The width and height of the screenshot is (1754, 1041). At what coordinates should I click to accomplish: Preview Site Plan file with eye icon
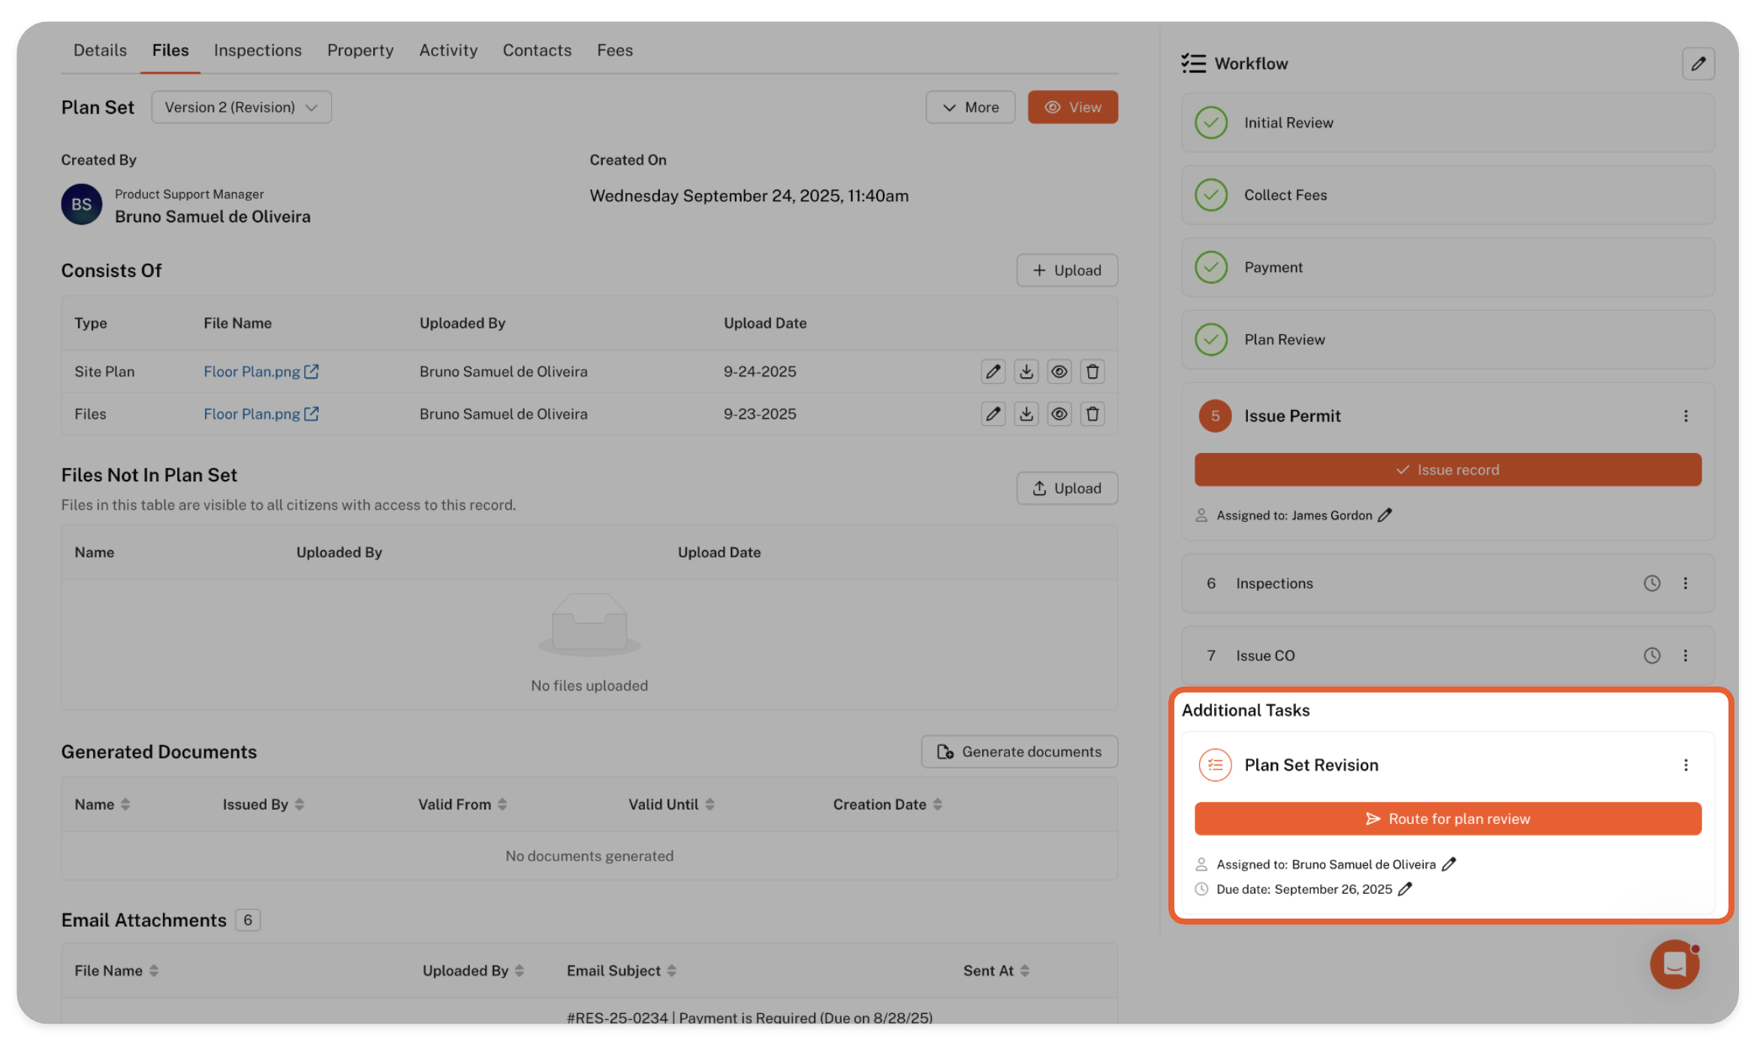(1059, 372)
